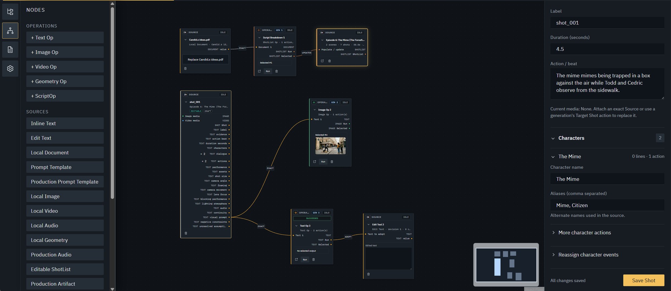Screen dimensions: 671x291
Task: Collapse the Candid.s ideas.pdf node
Action: (x=186, y=40)
